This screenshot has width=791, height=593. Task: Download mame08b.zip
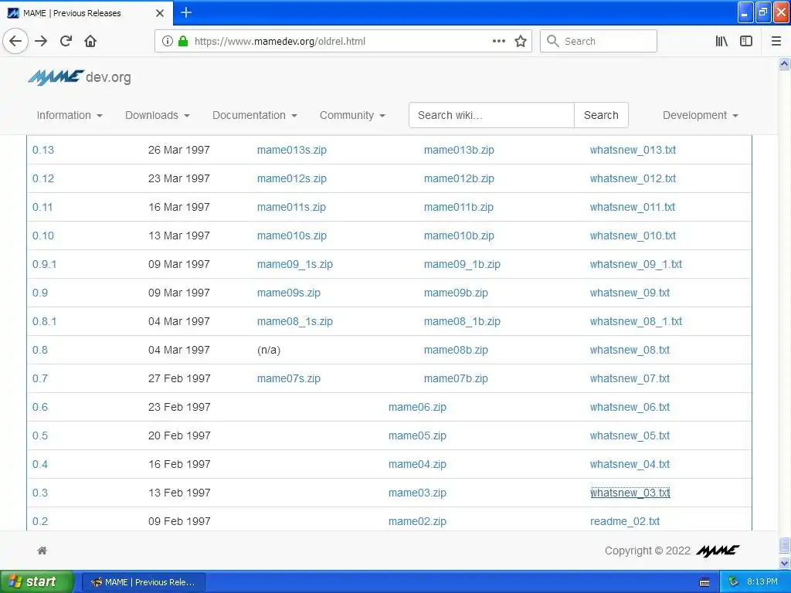point(456,350)
